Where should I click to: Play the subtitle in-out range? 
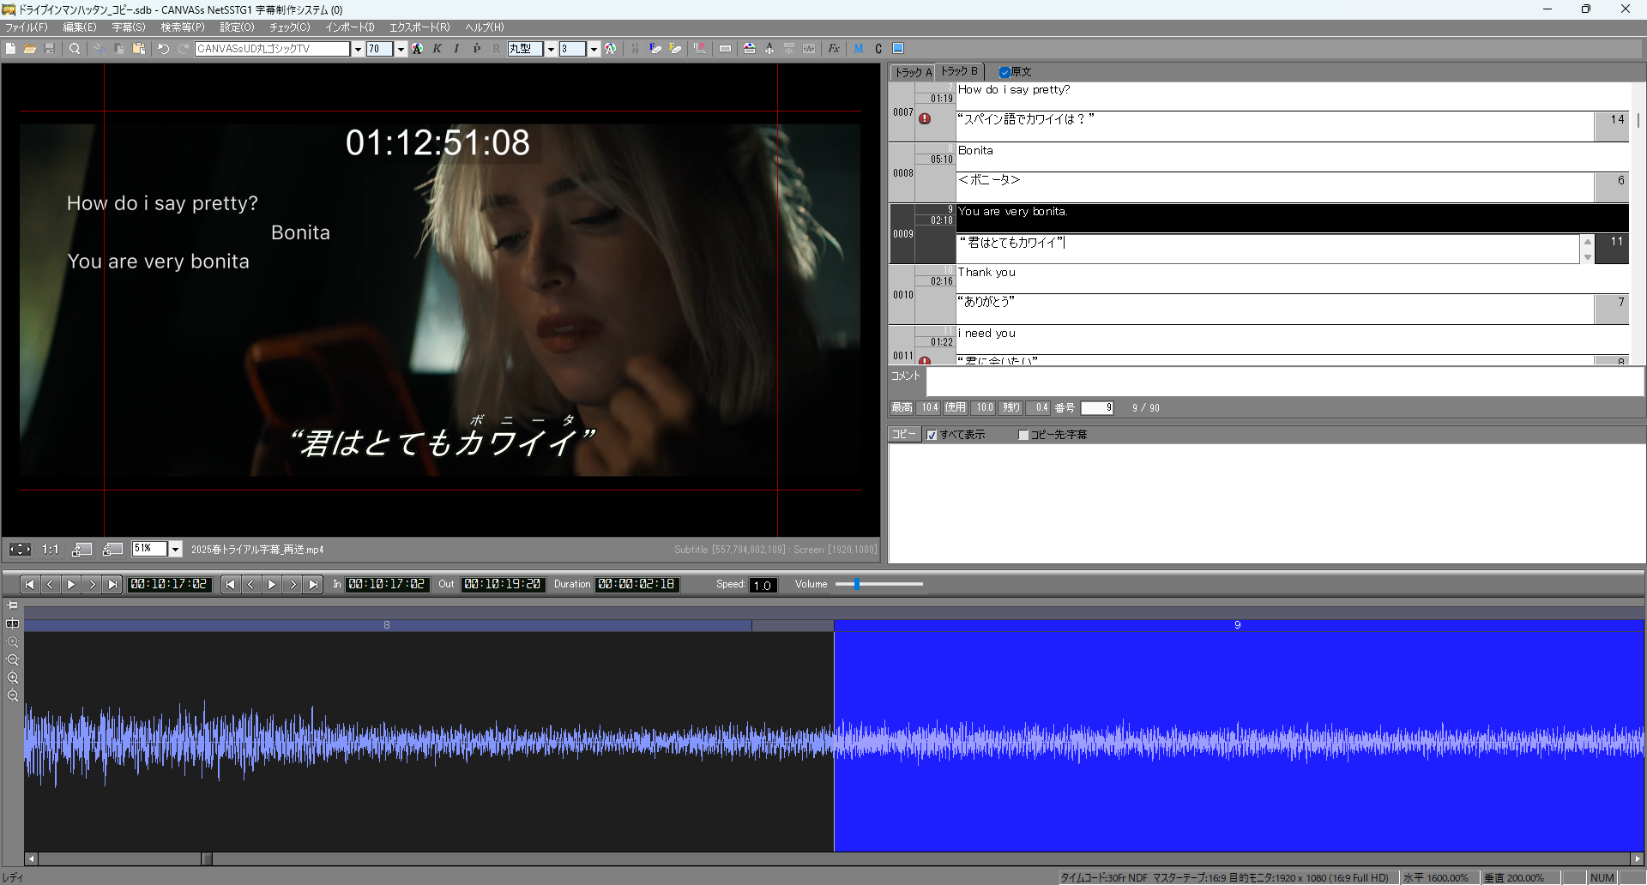pyautogui.click(x=272, y=584)
